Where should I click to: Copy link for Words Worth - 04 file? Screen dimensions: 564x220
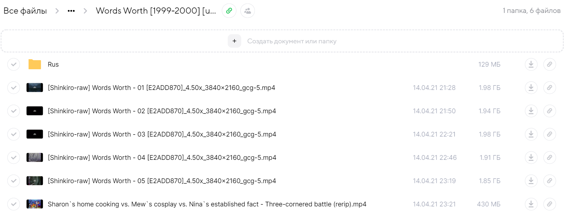(x=549, y=158)
